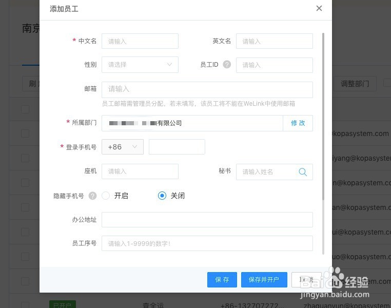391x308 pixels.
Task: Click the 座机 input field
Action: (140, 171)
